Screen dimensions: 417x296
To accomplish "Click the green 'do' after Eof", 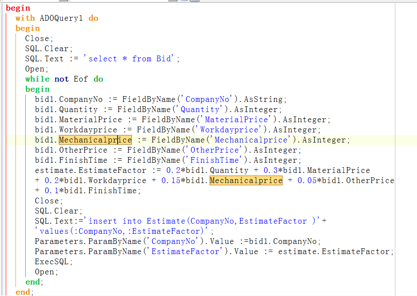I will 98,79.
